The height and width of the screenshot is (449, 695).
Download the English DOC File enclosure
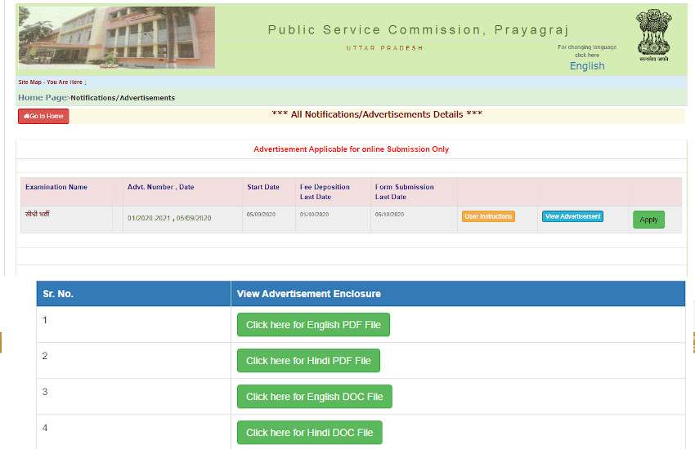pyautogui.click(x=314, y=397)
